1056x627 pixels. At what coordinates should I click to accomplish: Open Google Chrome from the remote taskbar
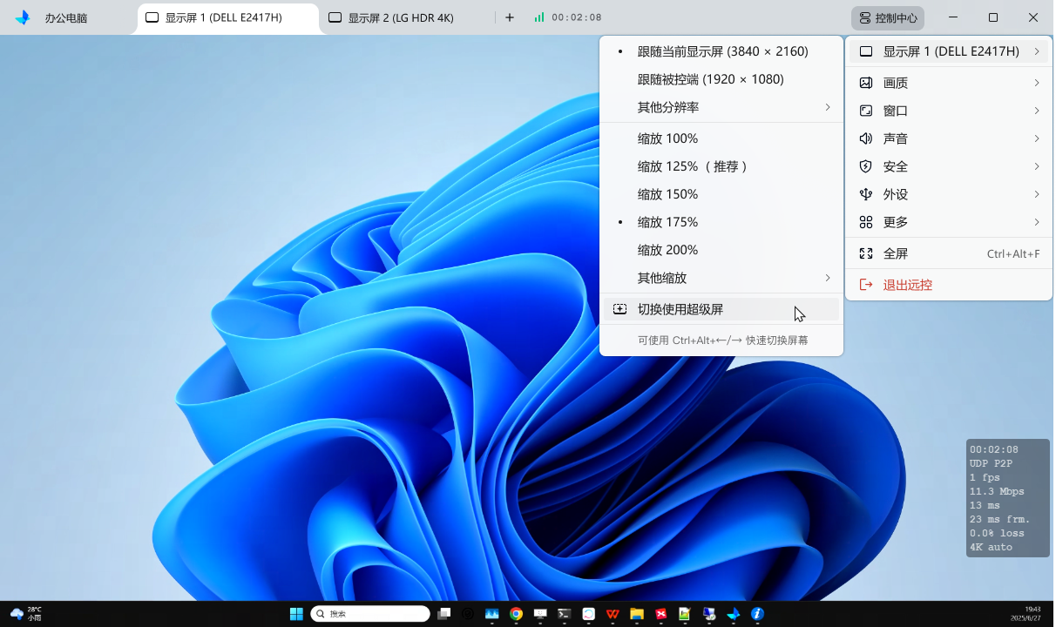516,614
